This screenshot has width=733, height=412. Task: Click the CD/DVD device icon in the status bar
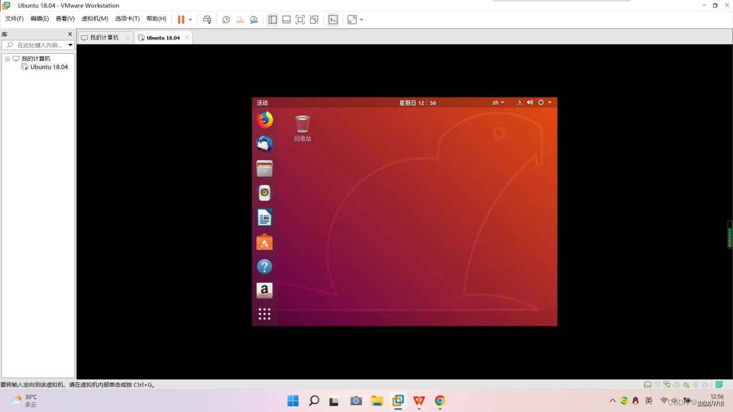pos(657,385)
